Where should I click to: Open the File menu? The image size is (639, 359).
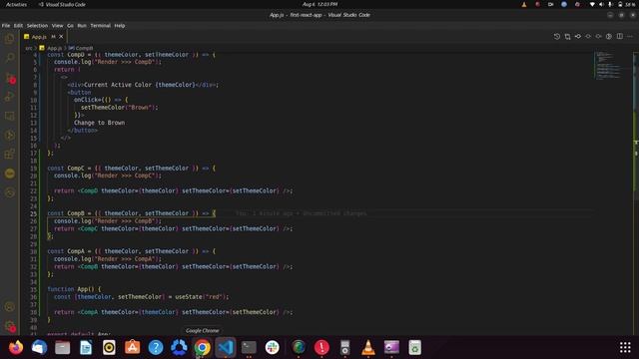click(x=6, y=26)
